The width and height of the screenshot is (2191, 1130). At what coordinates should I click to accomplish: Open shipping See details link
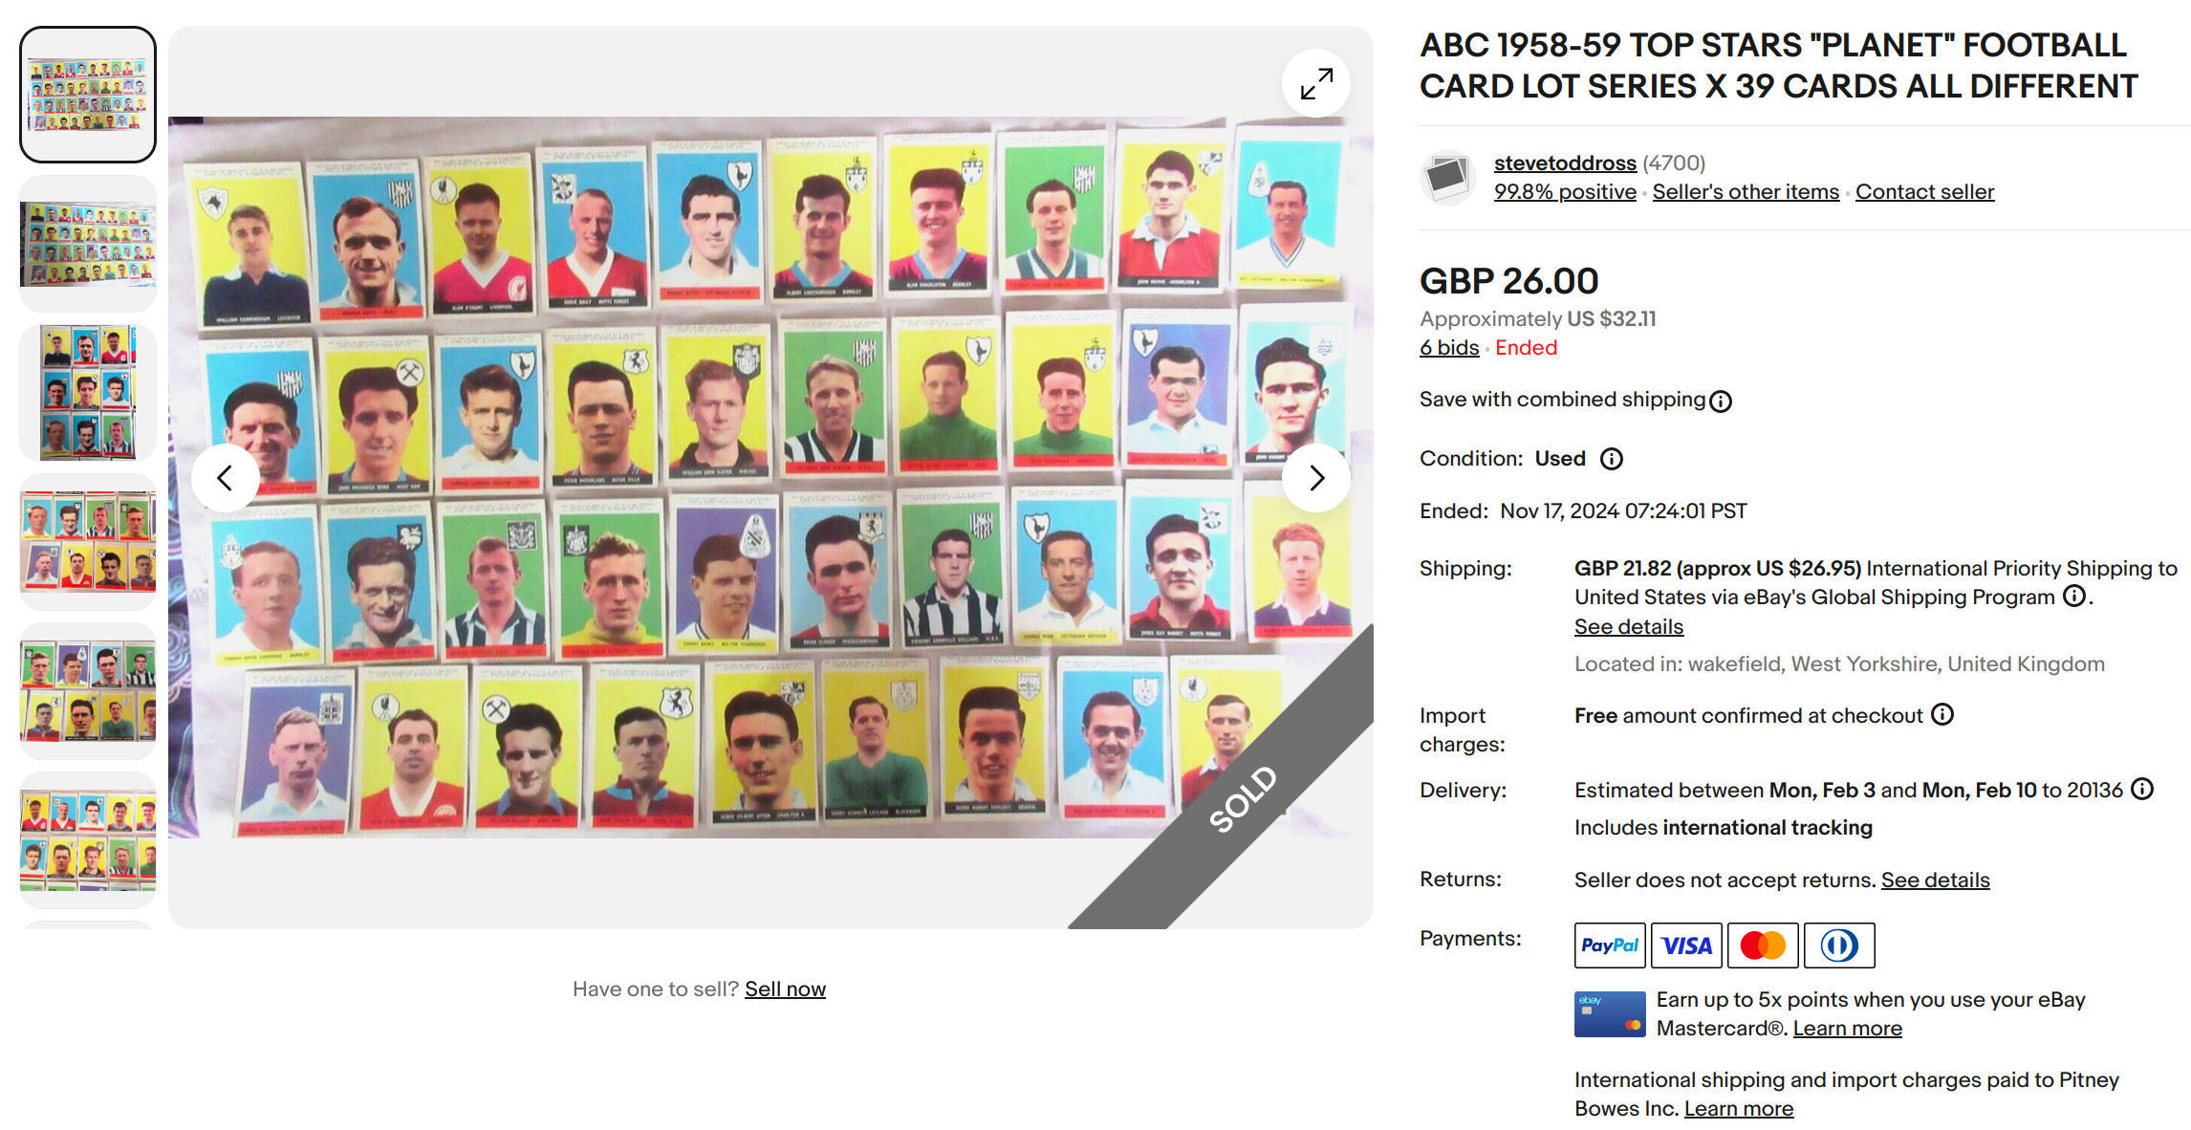click(x=1629, y=627)
